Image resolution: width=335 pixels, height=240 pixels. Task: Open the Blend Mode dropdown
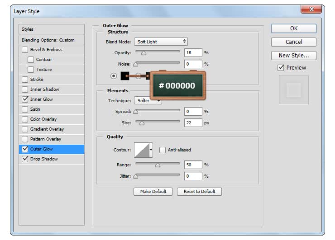[161, 42]
